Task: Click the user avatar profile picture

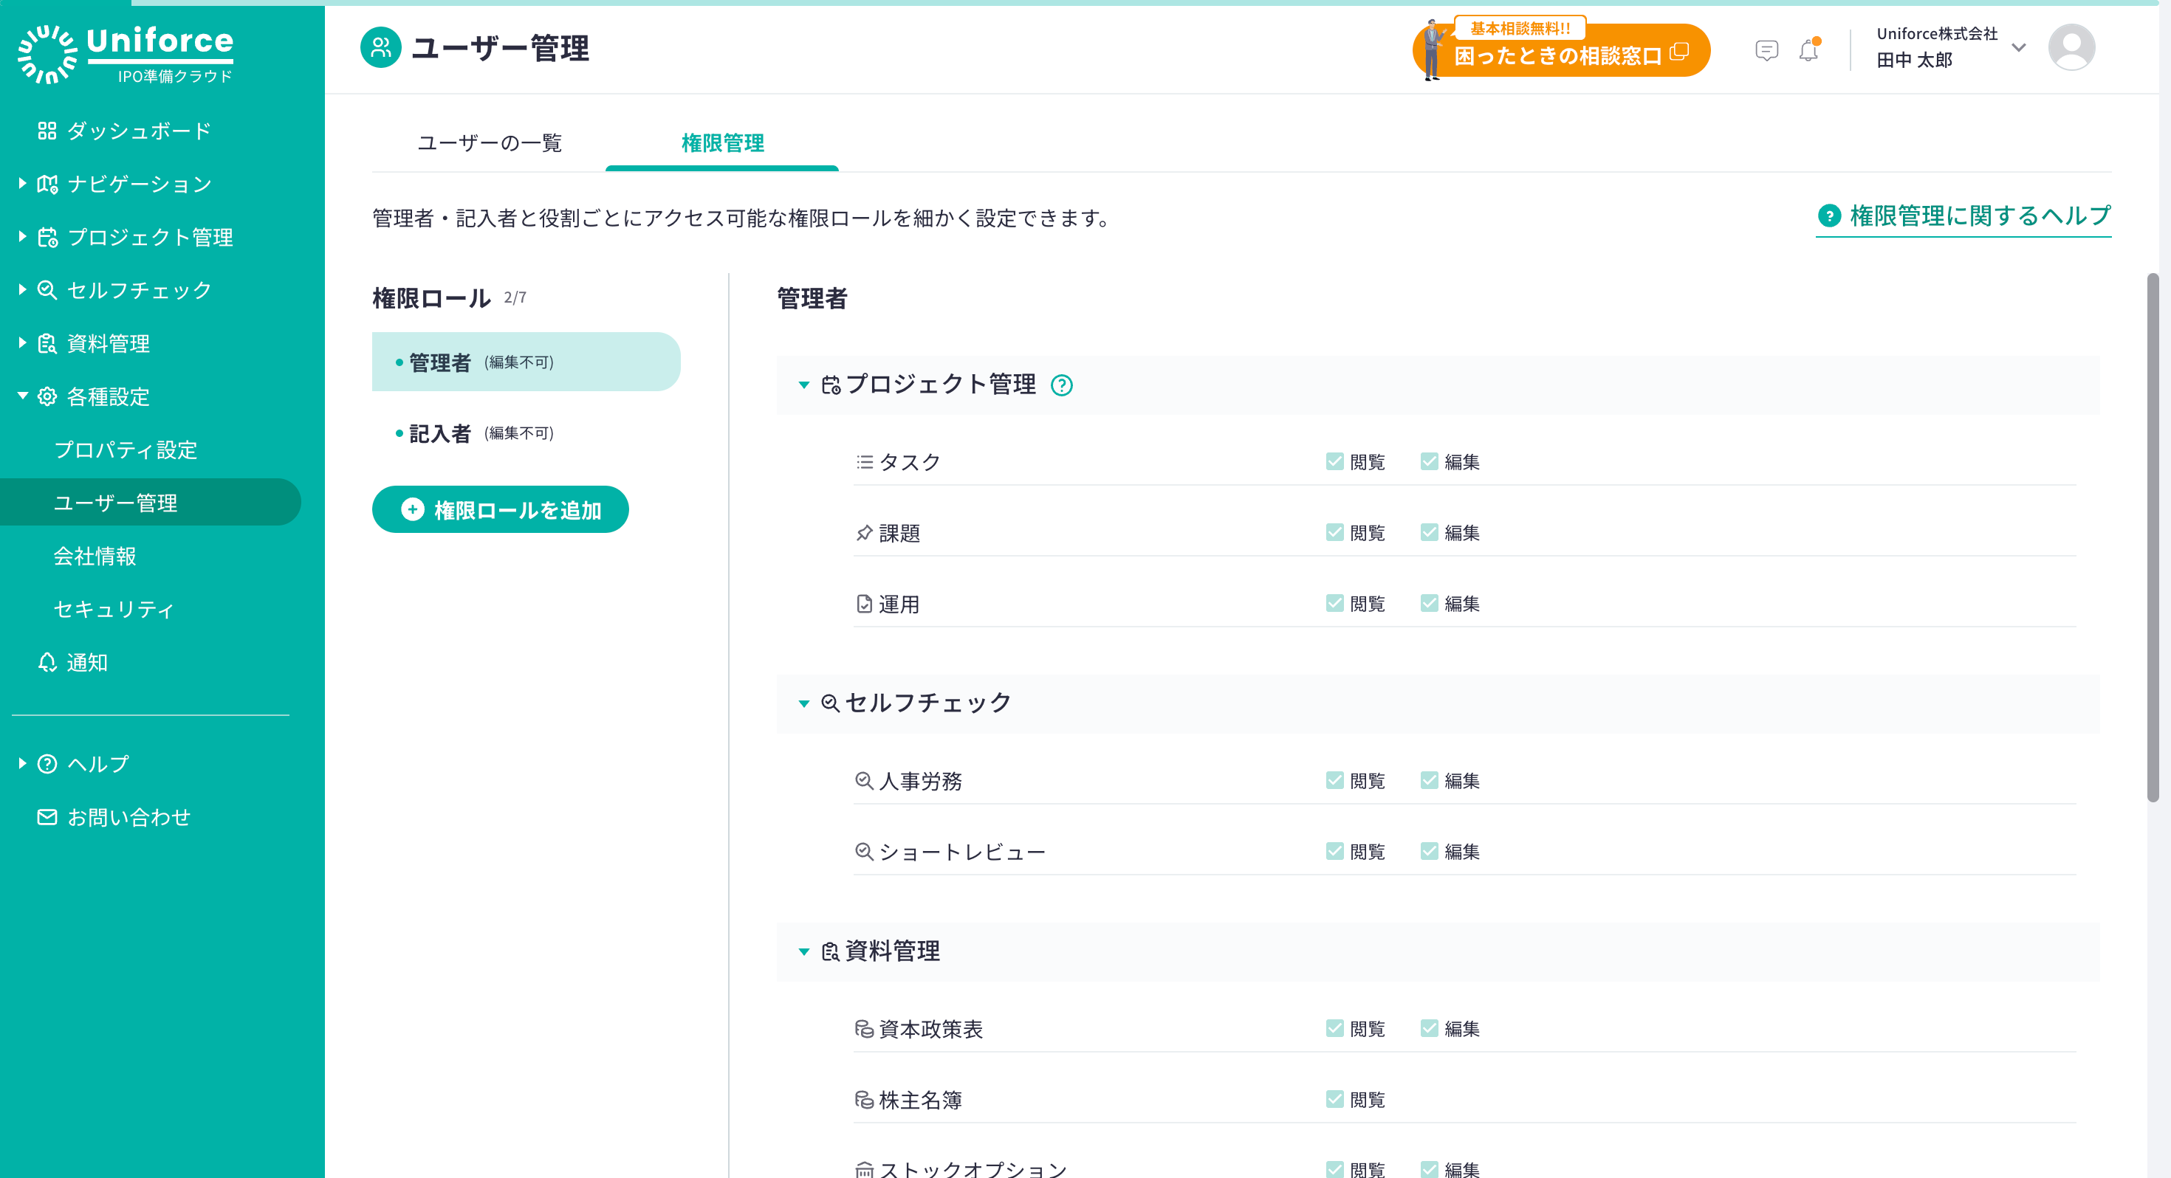Action: [2071, 48]
